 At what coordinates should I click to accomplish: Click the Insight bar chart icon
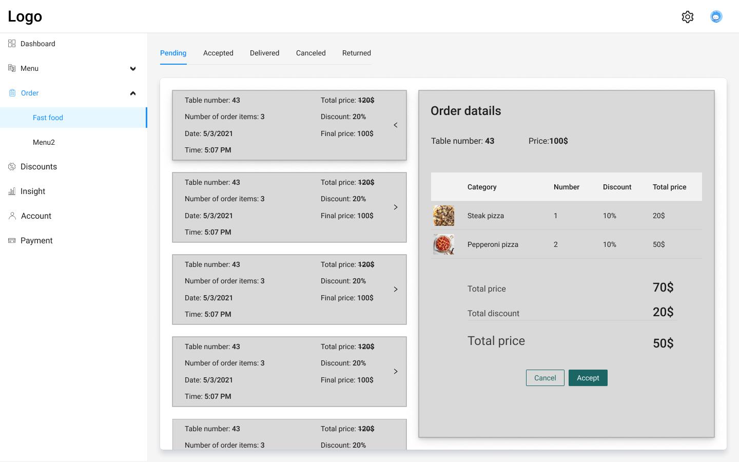click(x=12, y=191)
